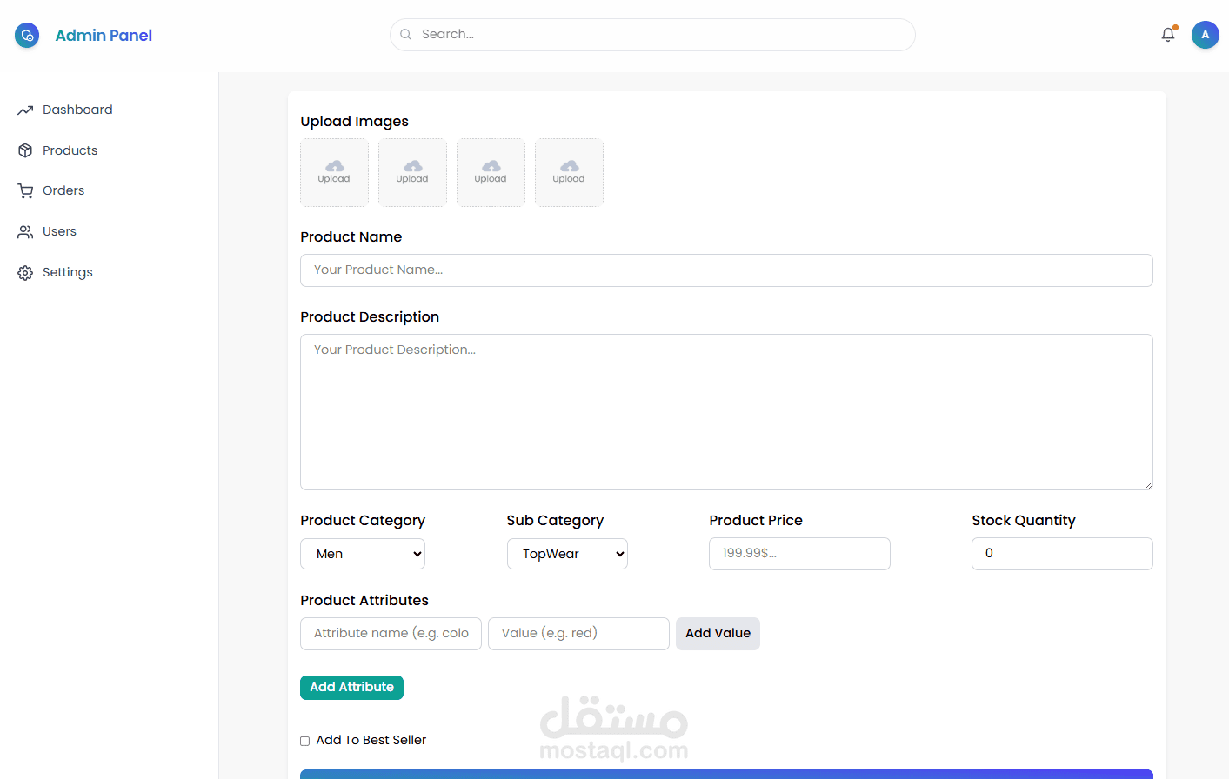Open the user avatar menu

pyautogui.click(x=1205, y=35)
